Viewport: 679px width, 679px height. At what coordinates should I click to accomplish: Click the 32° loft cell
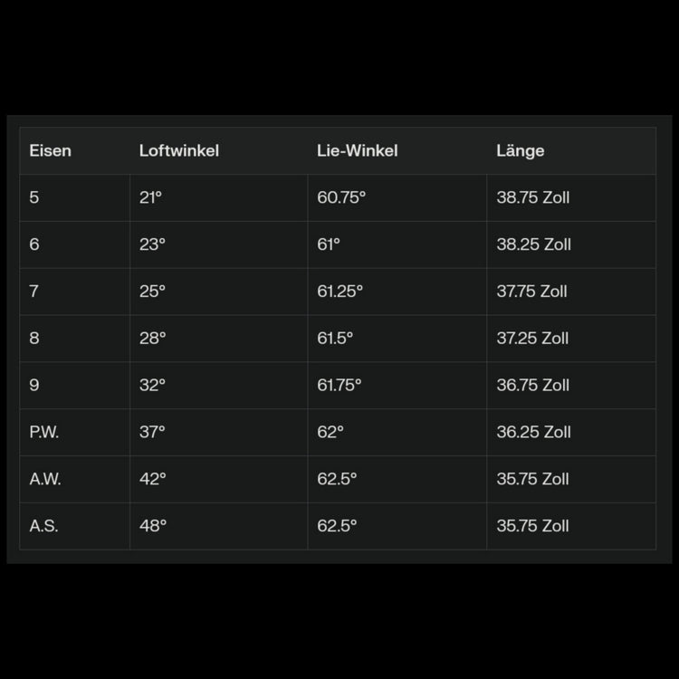point(152,386)
